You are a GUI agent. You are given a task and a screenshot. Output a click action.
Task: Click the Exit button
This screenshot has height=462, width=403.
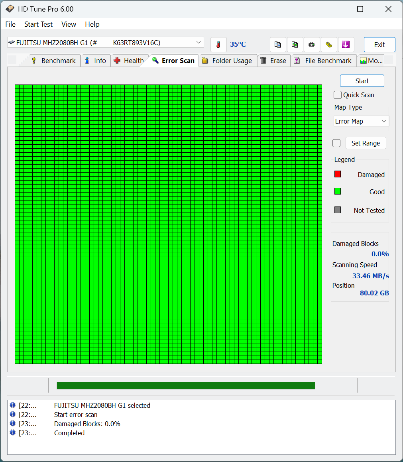(379, 45)
